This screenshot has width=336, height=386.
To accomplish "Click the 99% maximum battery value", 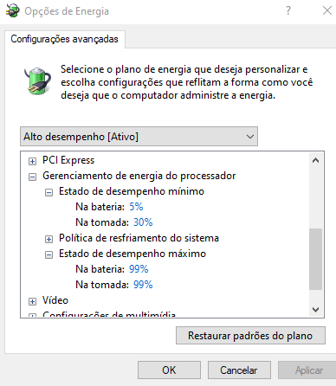I will [139, 269].
